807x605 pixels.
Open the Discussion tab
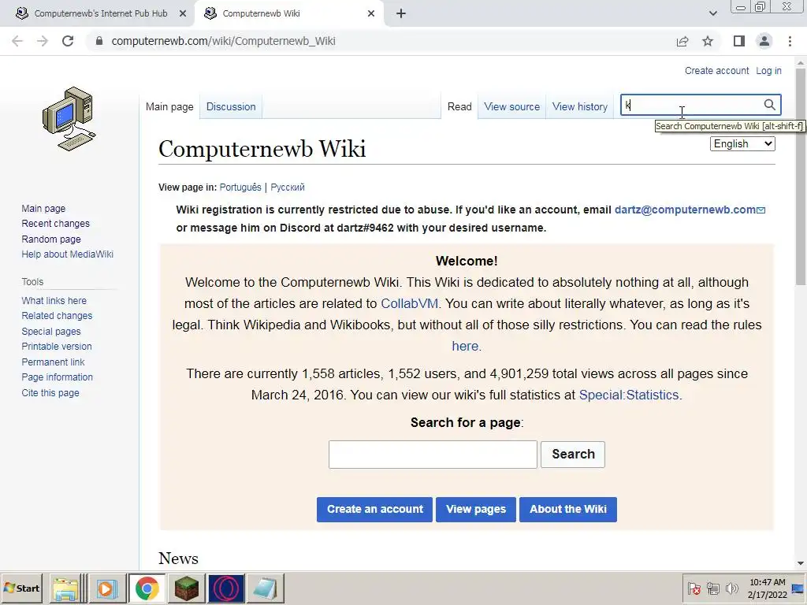(231, 106)
